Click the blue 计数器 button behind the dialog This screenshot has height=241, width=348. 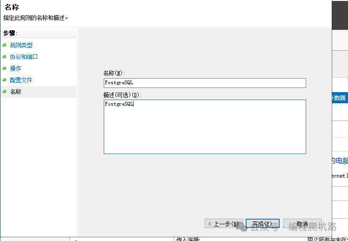[339, 98]
